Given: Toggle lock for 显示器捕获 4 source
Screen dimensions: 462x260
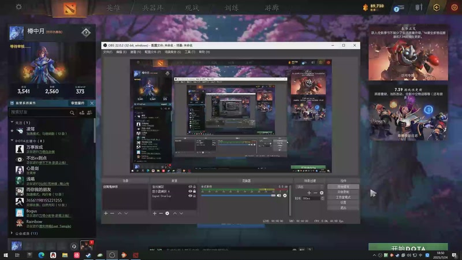Looking at the screenshot, I should coord(195,191).
